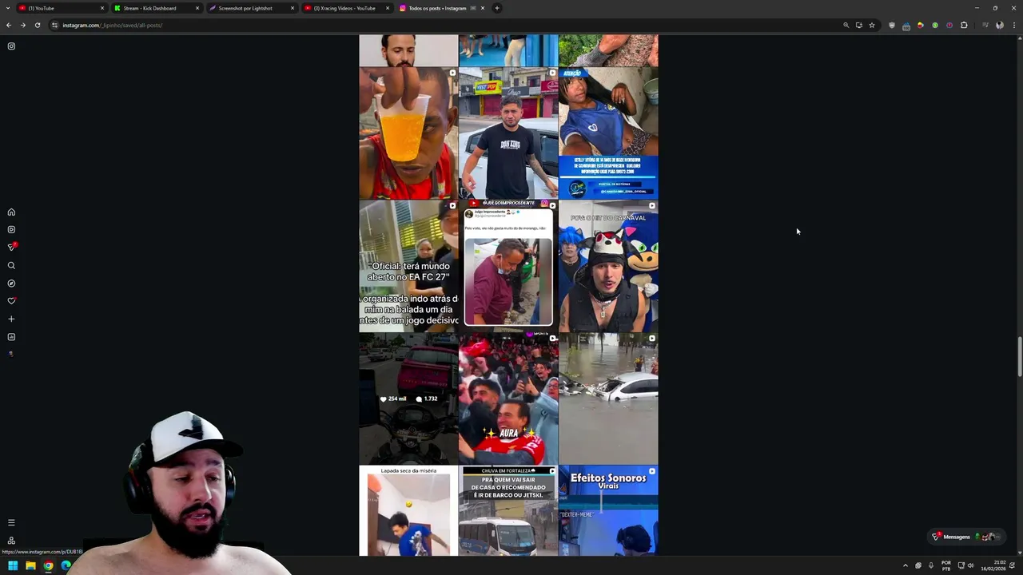Open the POV hit do carnaval Sonic post

(x=608, y=266)
